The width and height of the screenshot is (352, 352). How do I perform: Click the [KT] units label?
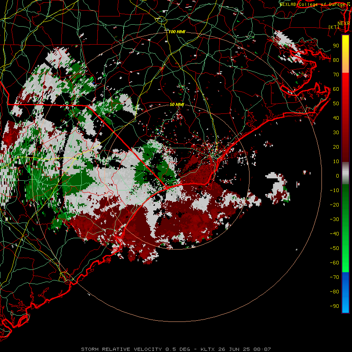(x=334, y=27)
